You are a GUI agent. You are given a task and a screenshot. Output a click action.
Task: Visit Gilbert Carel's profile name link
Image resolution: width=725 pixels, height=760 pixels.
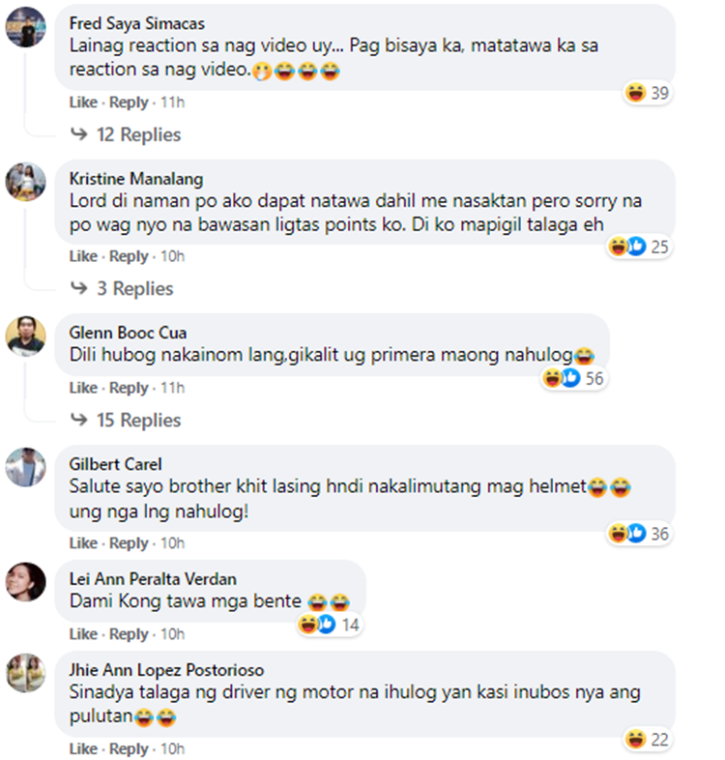point(115,464)
